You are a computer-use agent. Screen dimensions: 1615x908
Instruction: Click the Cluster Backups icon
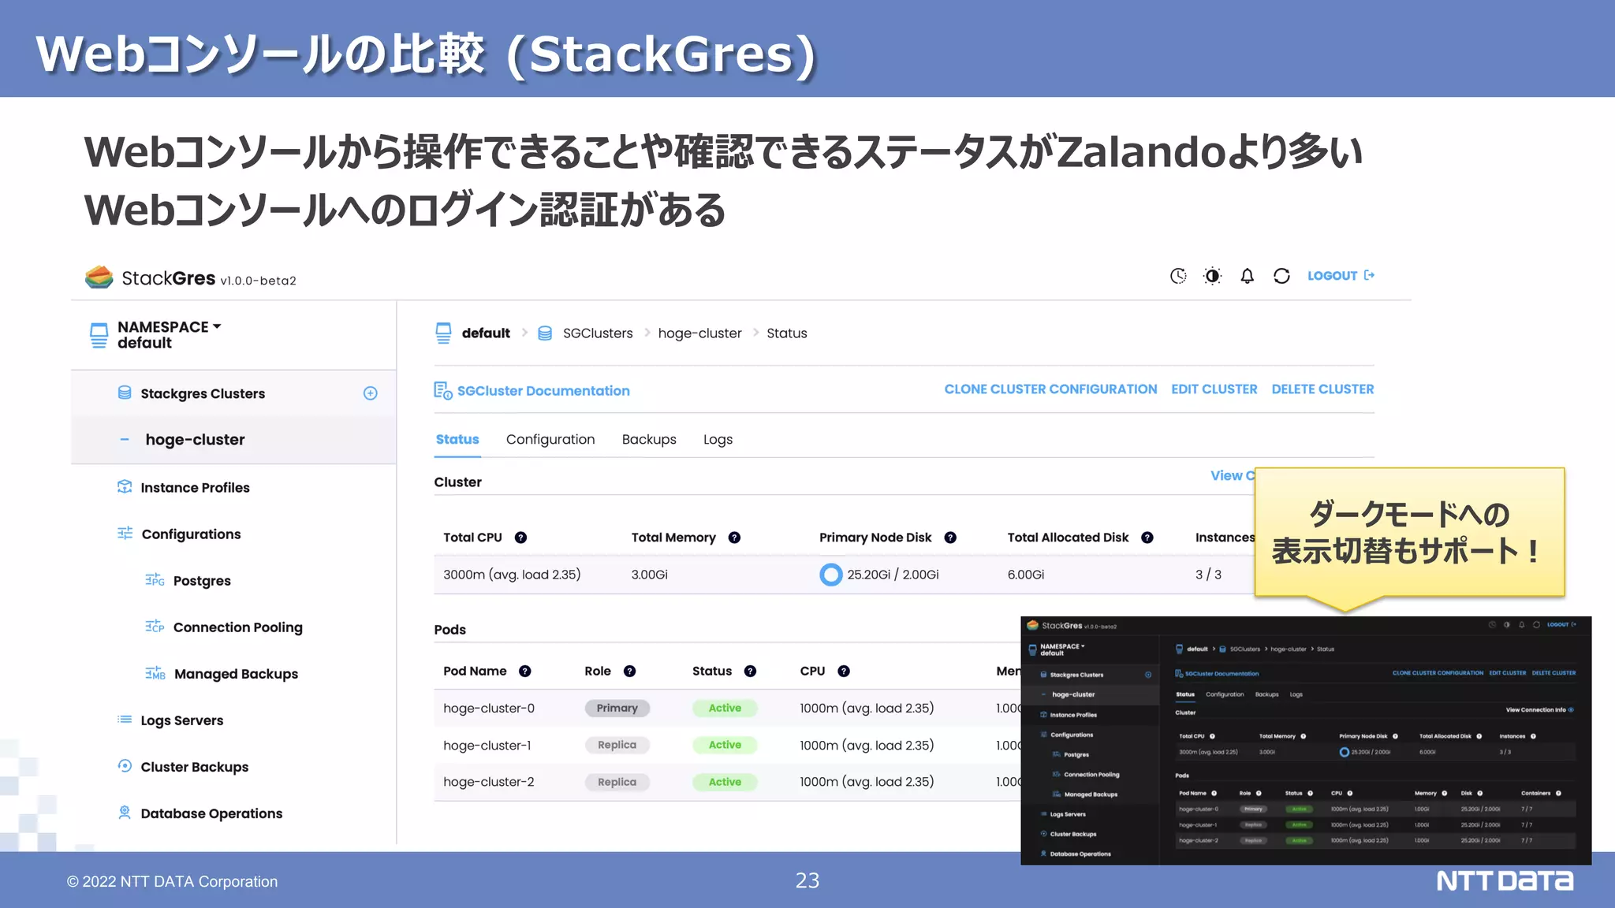coord(125,765)
